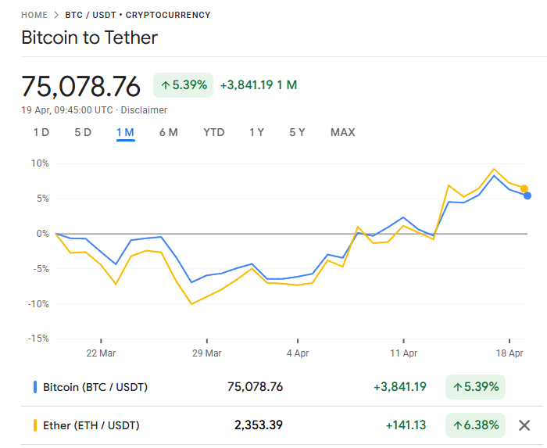
Task: Click the Bitcoin row 5.39% gain badge
Action: pos(475,386)
